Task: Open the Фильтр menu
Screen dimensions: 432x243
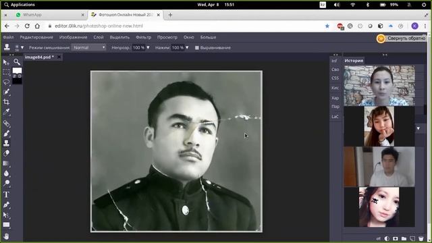Action: [x=143, y=37]
